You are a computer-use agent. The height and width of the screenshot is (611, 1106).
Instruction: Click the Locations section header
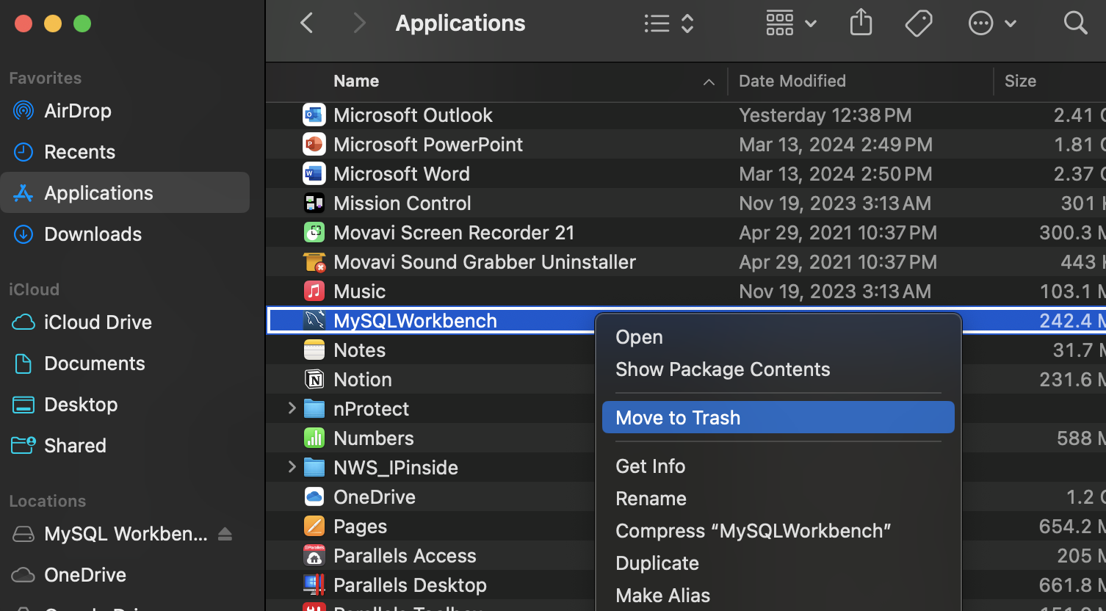pos(48,501)
